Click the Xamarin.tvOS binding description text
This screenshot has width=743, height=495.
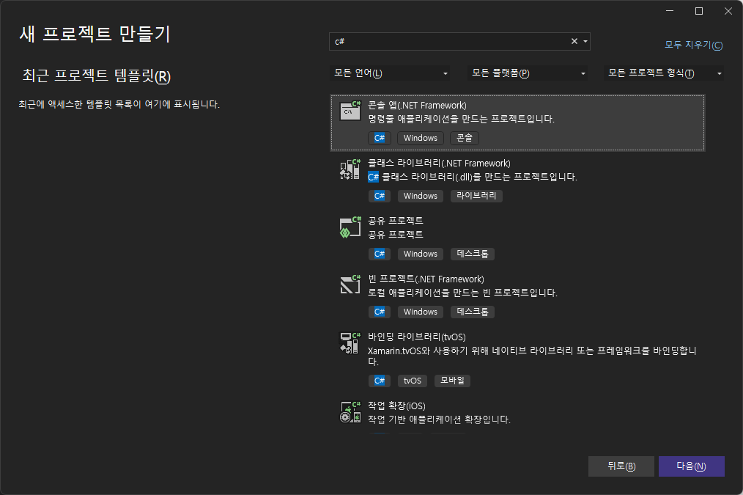point(532,356)
